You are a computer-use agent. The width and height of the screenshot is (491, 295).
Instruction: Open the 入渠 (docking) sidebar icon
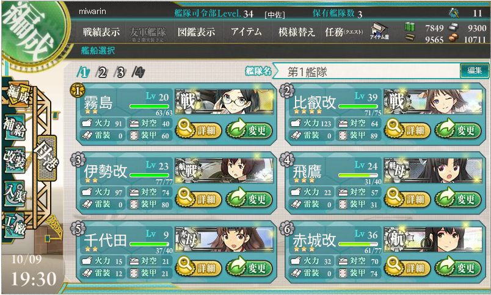[x=14, y=193]
